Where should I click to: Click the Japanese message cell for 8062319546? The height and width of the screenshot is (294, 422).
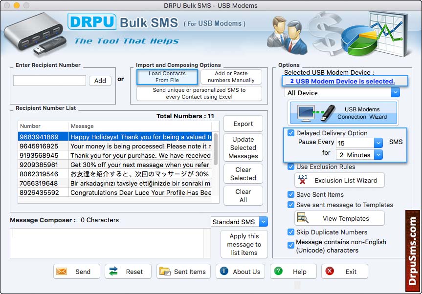point(140,174)
